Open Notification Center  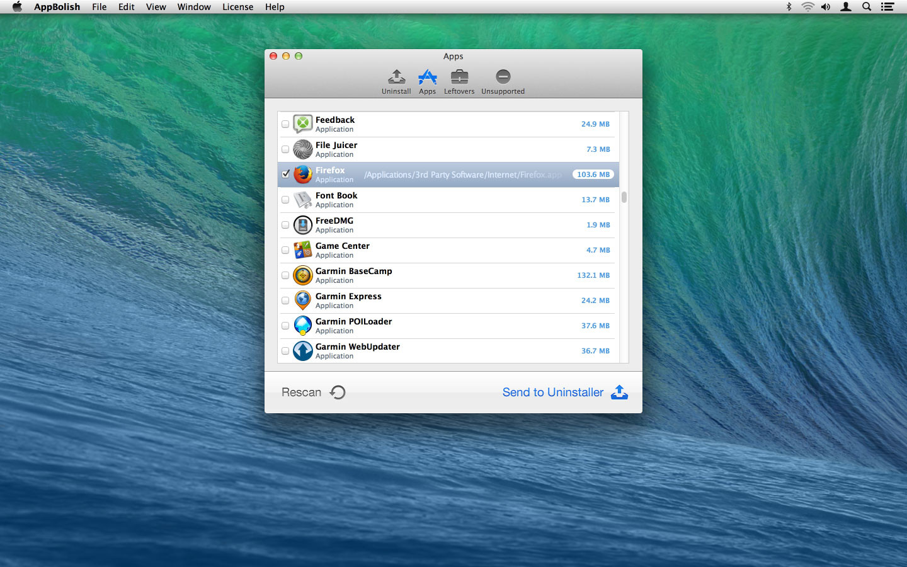tap(887, 7)
